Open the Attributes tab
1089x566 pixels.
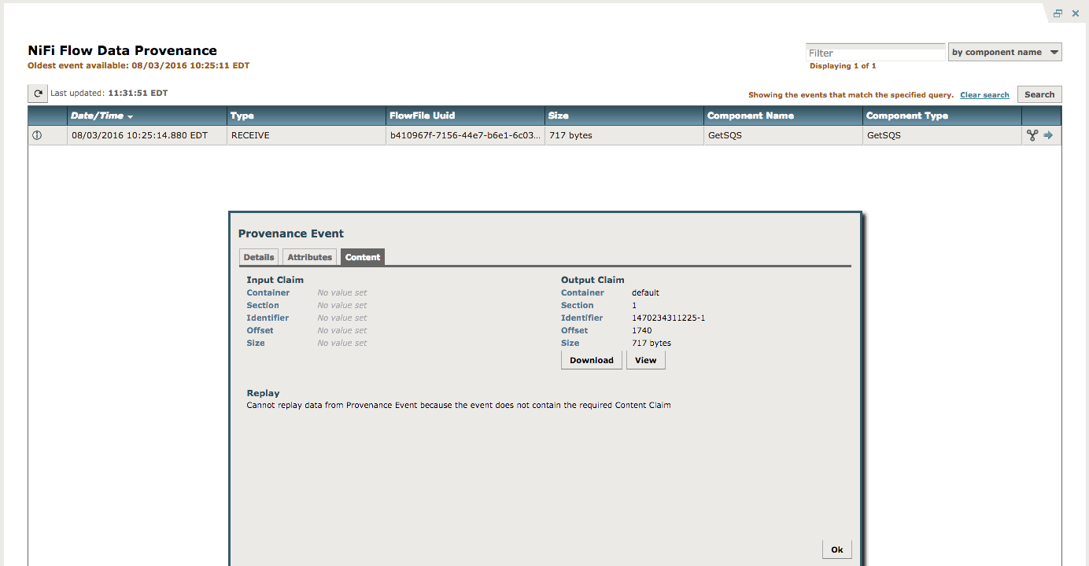pyautogui.click(x=308, y=256)
